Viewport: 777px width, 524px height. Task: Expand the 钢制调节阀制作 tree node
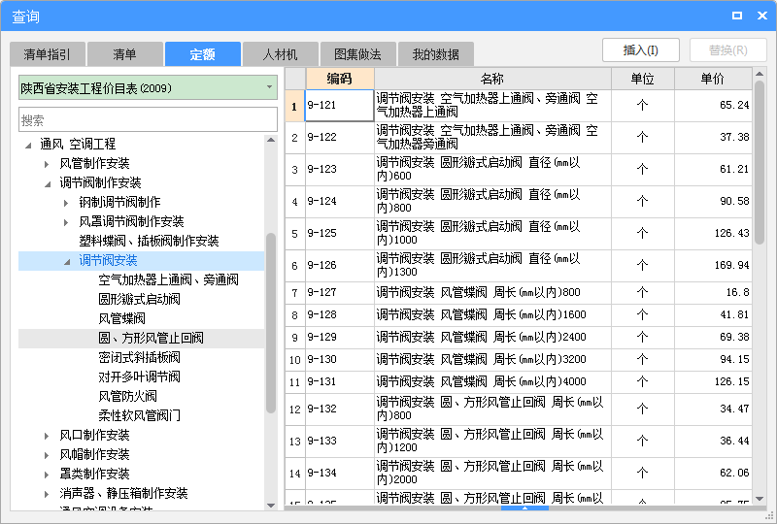click(x=66, y=203)
